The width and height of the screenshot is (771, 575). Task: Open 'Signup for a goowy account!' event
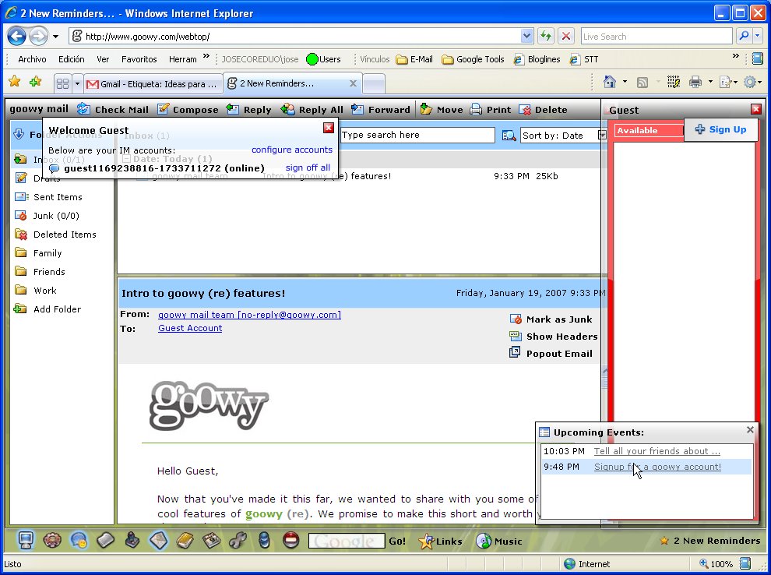657,467
